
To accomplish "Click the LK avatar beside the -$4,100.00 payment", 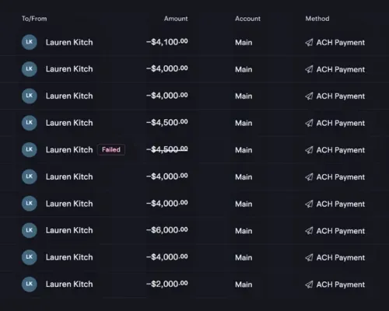I will tap(29, 42).
